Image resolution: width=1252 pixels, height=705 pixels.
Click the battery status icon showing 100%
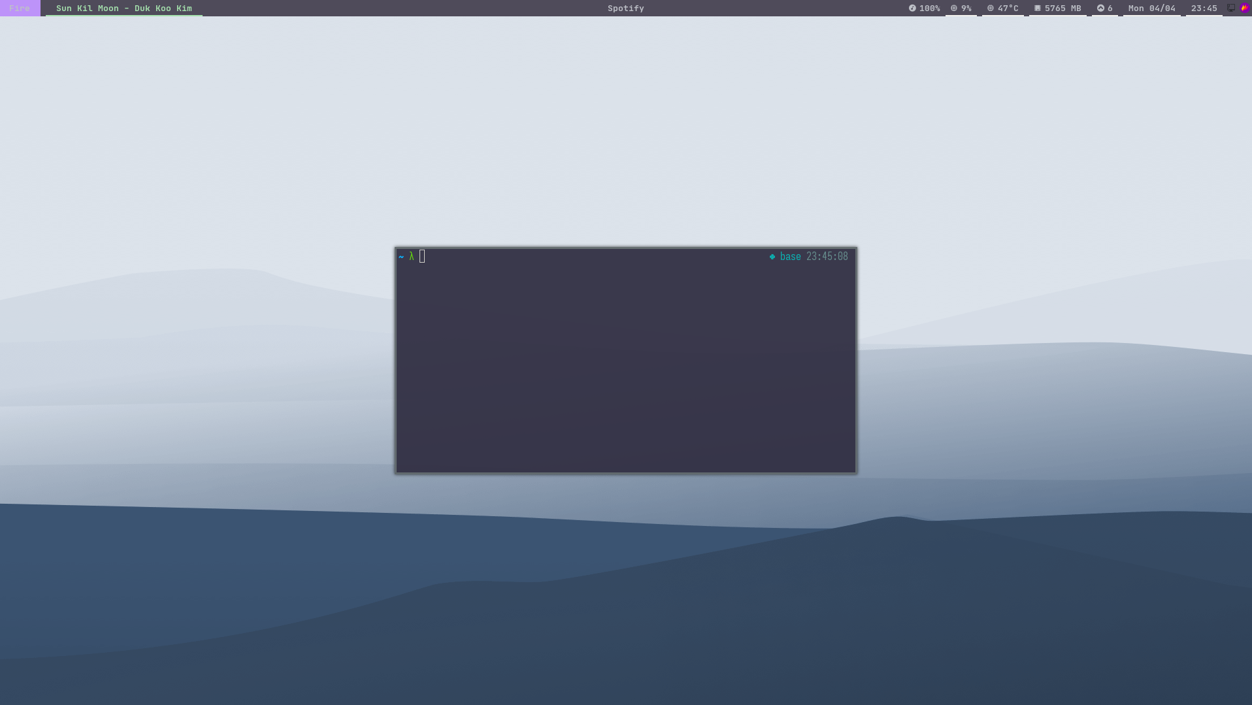(x=913, y=8)
